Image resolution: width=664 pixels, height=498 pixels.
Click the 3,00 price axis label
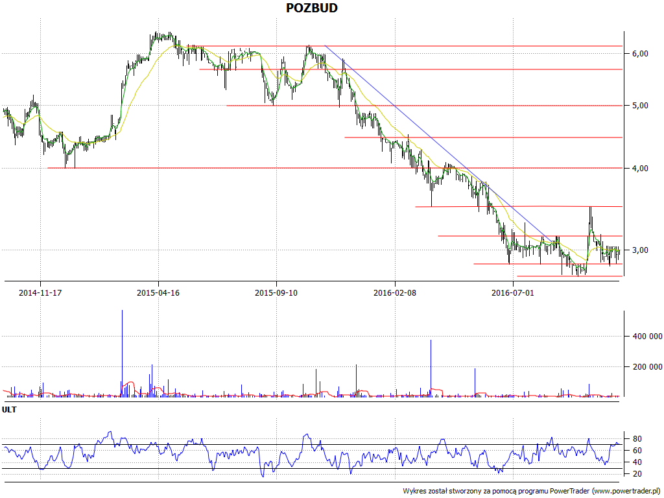640,250
